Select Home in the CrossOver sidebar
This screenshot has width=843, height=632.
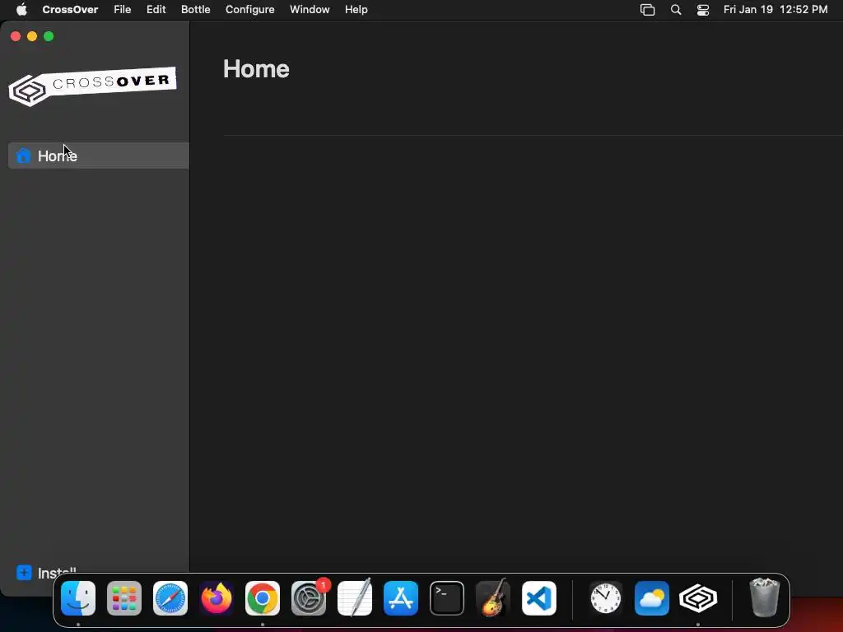click(x=99, y=156)
